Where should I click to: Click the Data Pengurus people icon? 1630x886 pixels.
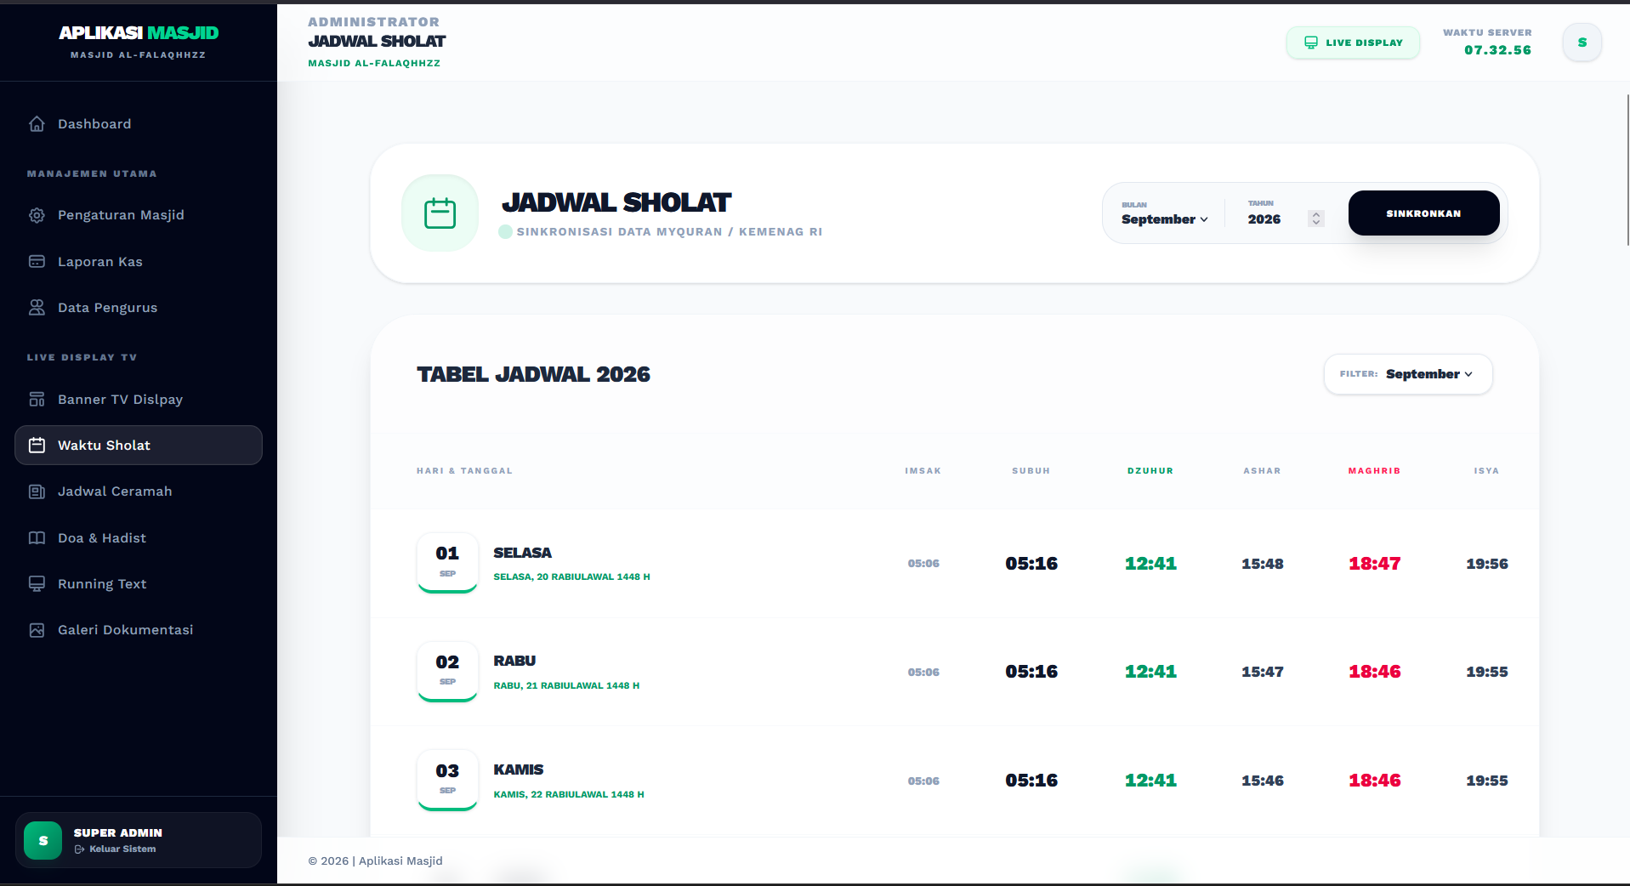tap(37, 308)
